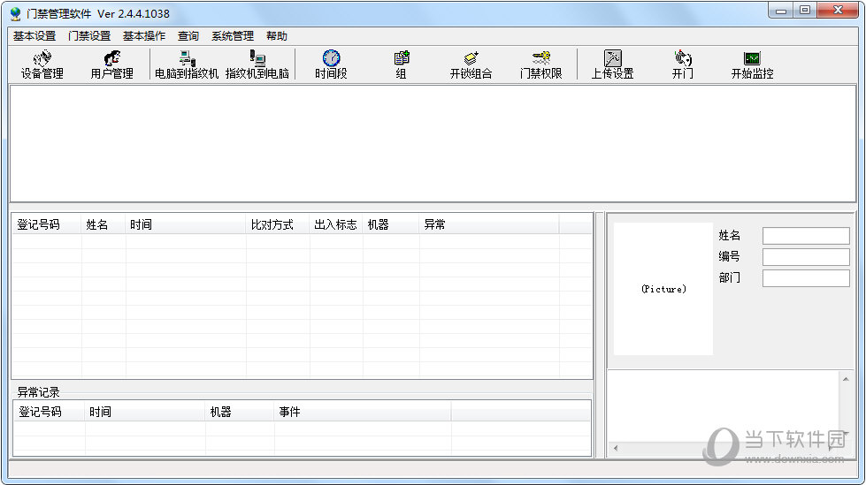Click 时间 header in 异常记录 table
866x485 pixels.
tap(145, 412)
